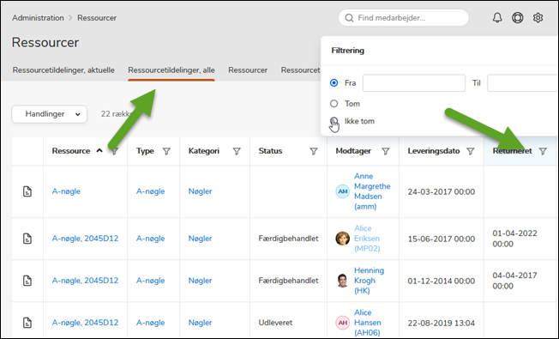Sort by Ressource column header
This screenshot has width=559, height=339.
coord(71,151)
